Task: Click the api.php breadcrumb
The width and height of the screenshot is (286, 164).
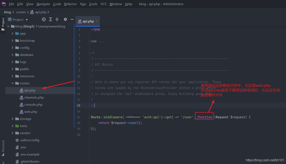Action: tap(38, 12)
